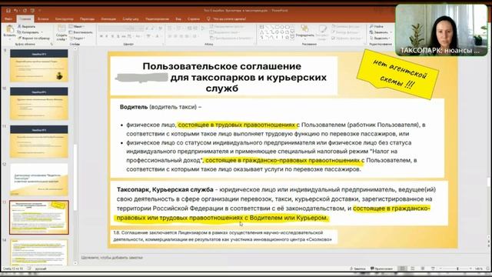Open the Layout (Макет) dropdown
Image resolution: width=492 pixels, height=277 pixels.
pos(76,27)
